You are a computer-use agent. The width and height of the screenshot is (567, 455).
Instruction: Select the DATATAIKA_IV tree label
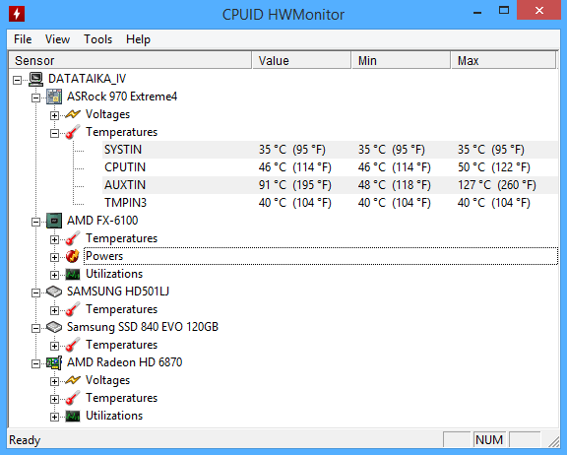tap(88, 79)
